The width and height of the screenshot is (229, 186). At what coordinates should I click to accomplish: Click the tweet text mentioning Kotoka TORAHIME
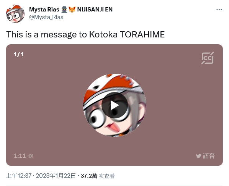pyautogui.click(x=85, y=35)
